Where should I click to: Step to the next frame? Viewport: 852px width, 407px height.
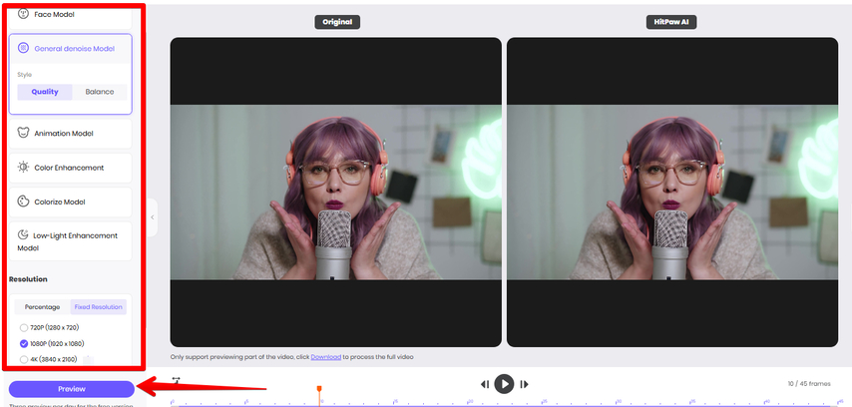(x=524, y=384)
